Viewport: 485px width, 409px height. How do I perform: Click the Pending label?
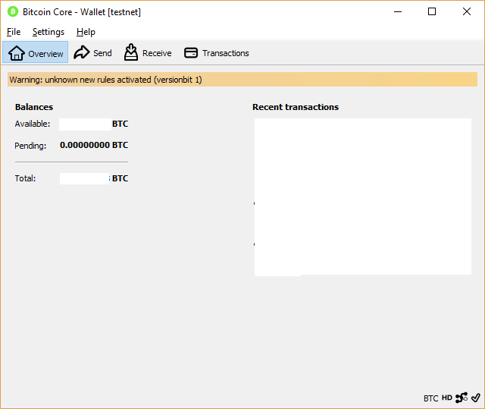[30, 146]
